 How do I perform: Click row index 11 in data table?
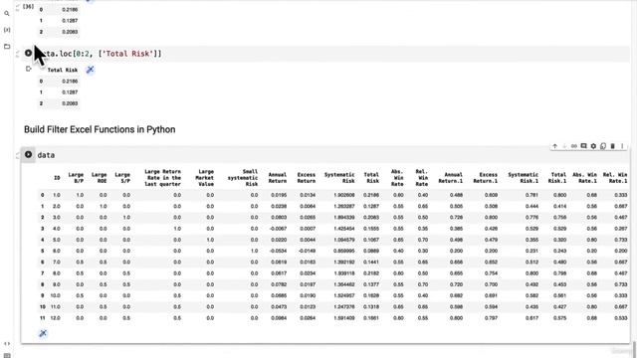coord(42,318)
